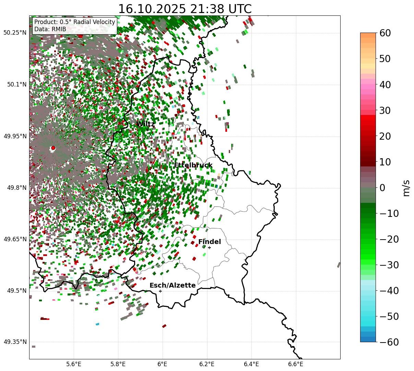Click the 6°E longitude tick label
Image resolution: width=414 pixels, height=371 pixels.
(163, 364)
